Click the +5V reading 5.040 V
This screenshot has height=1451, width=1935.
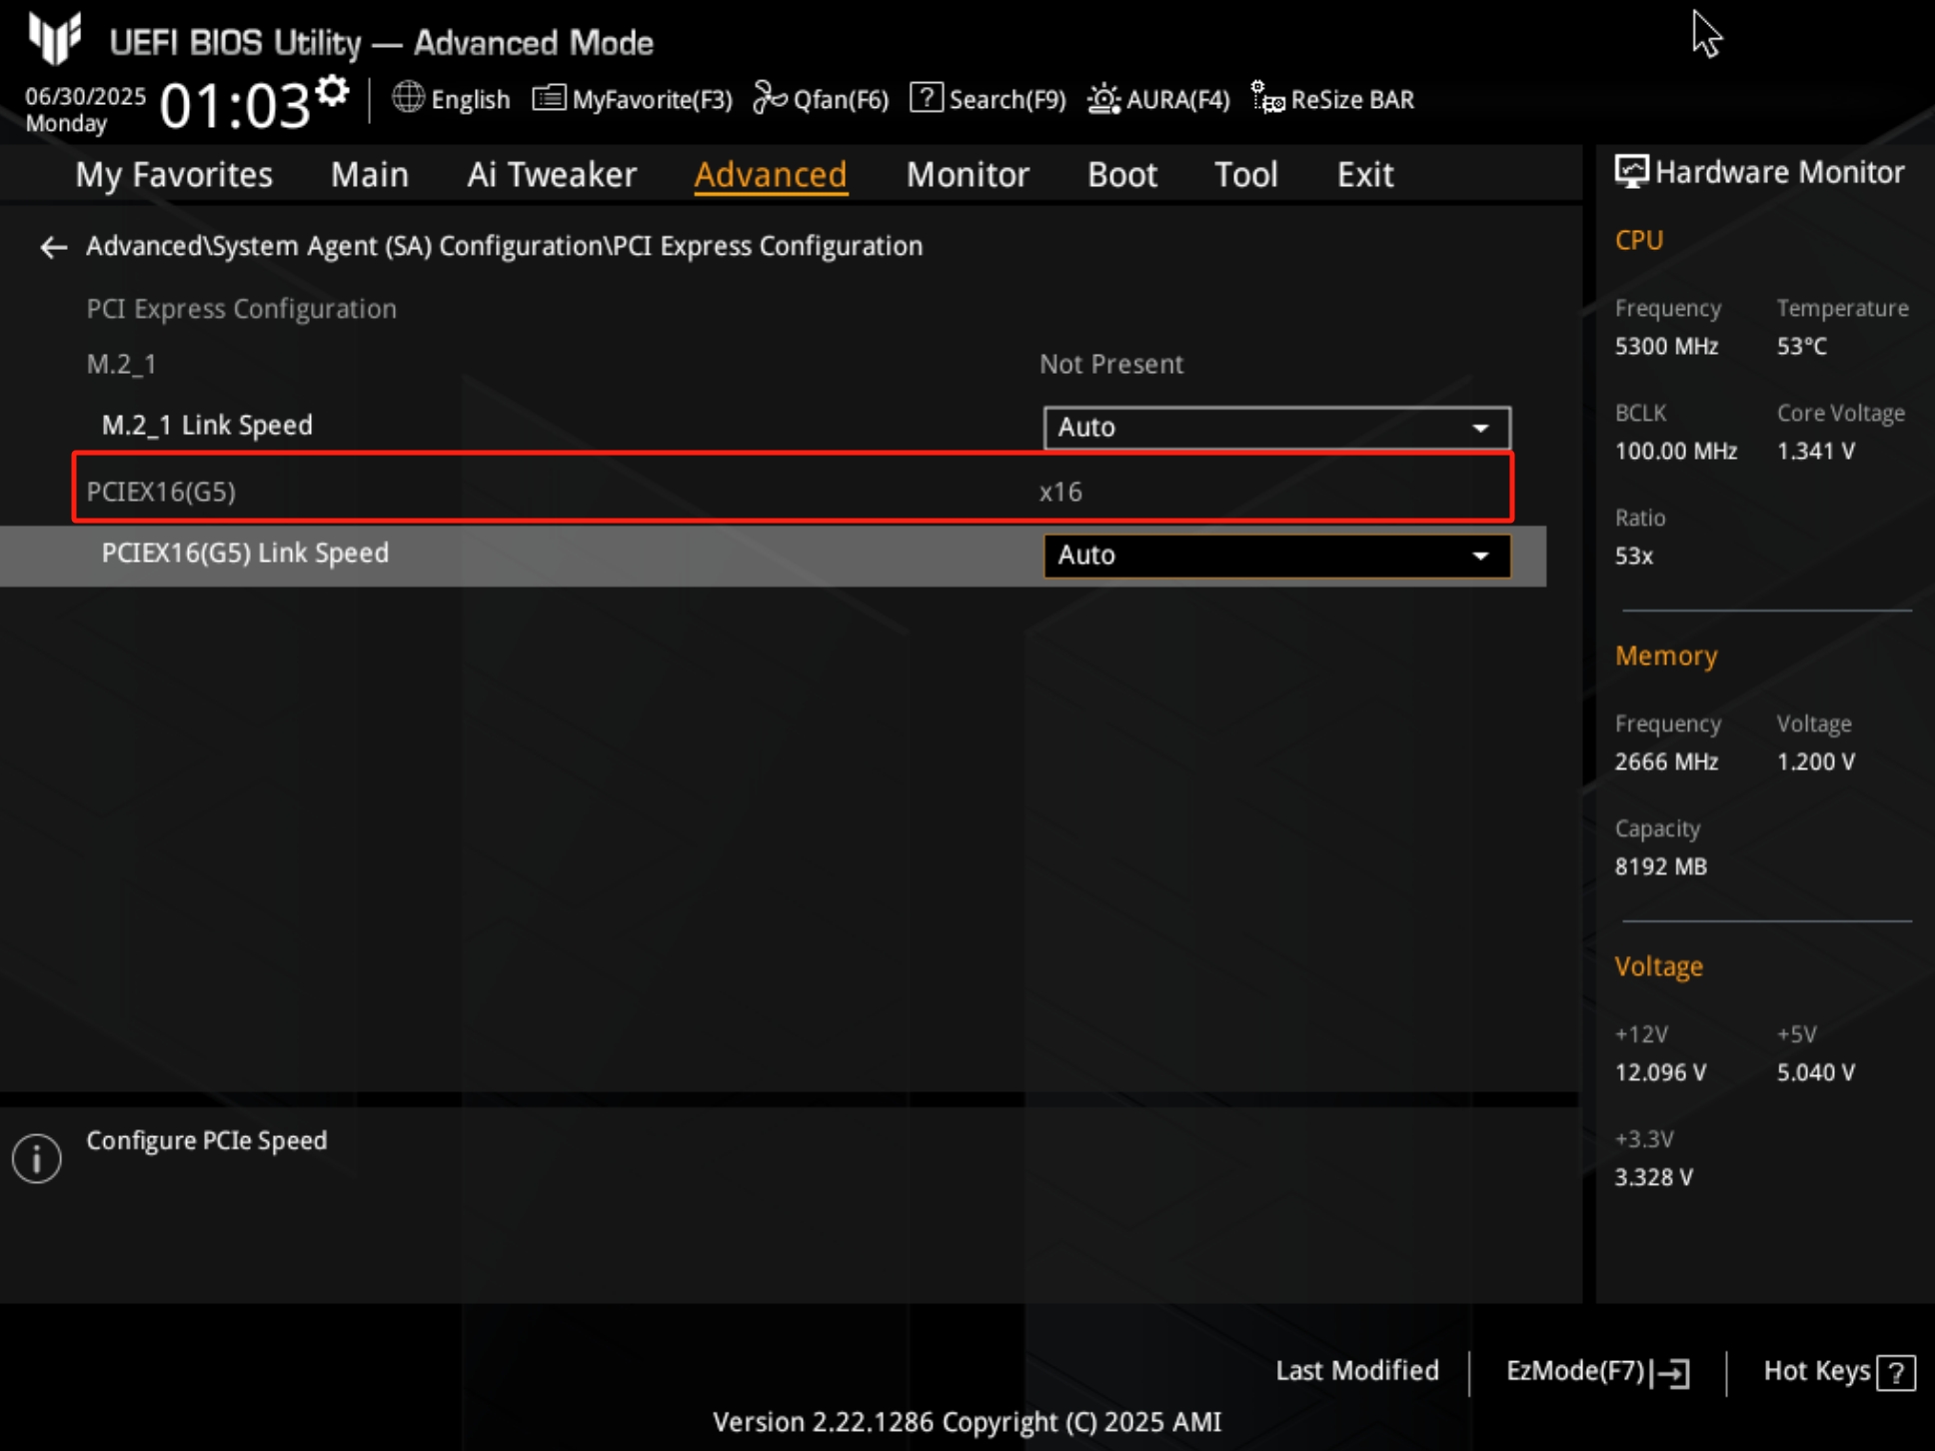pyautogui.click(x=1816, y=1073)
